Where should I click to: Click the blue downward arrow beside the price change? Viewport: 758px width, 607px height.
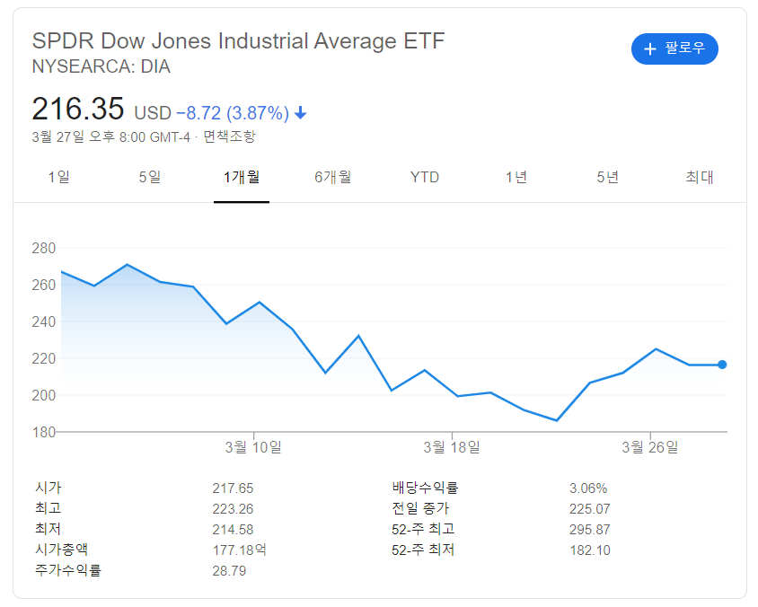coord(300,112)
